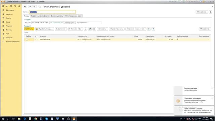
Task: Select По виду цены toggle option
Action: (70, 23)
